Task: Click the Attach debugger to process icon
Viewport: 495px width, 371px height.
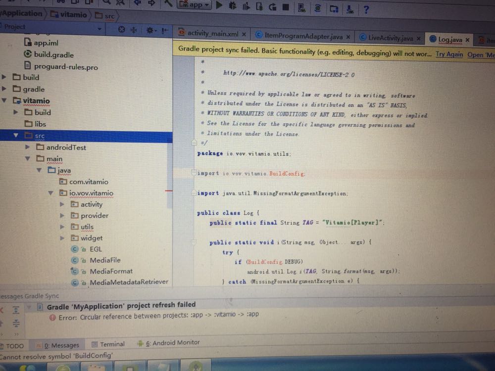Action: (x=259, y=6)
